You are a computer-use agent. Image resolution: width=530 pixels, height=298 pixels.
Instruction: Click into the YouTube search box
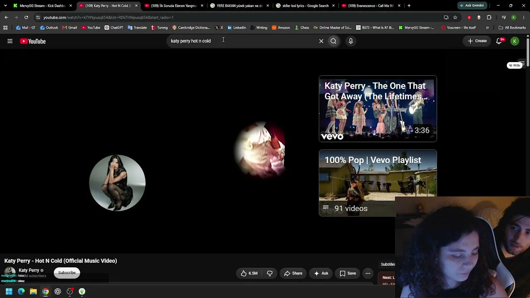click(241, 41)
